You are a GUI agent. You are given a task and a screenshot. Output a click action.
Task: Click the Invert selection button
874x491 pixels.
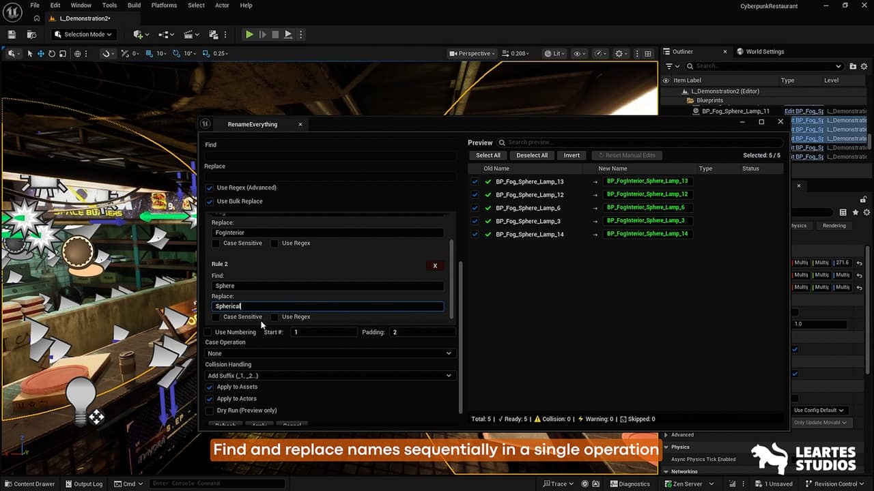tap(572, 155)
